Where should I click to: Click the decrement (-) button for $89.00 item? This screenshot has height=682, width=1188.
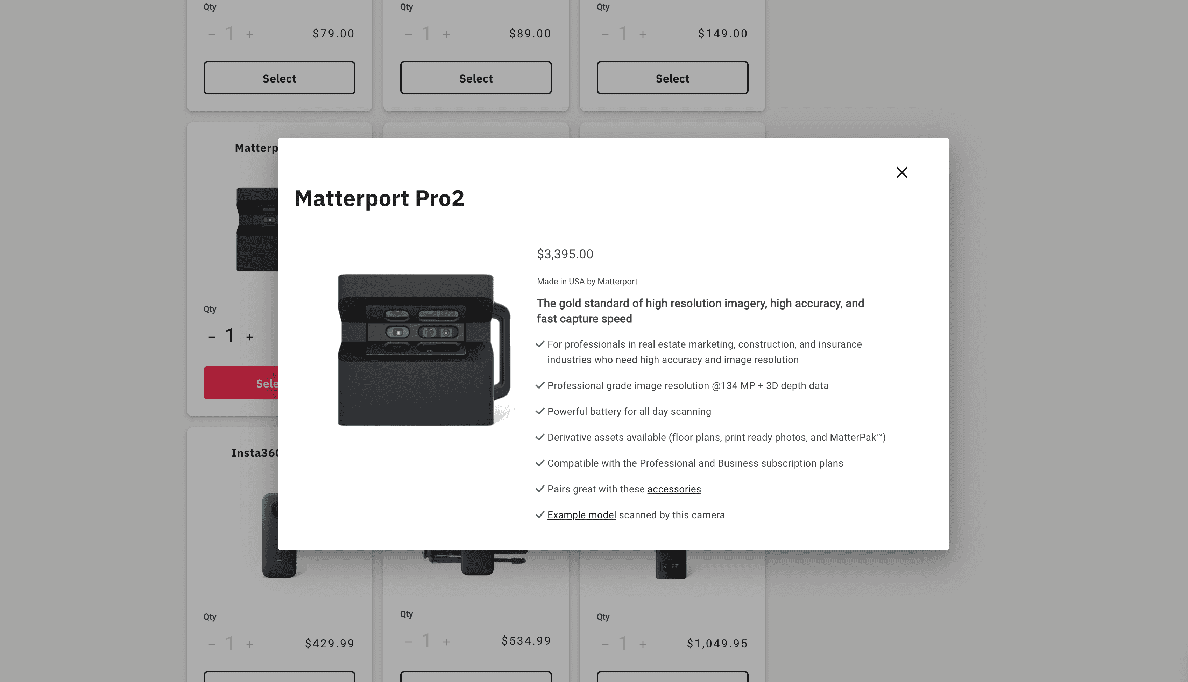408,34
